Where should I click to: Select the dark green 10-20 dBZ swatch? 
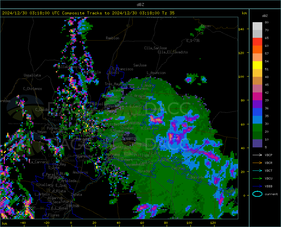point(257,136)
